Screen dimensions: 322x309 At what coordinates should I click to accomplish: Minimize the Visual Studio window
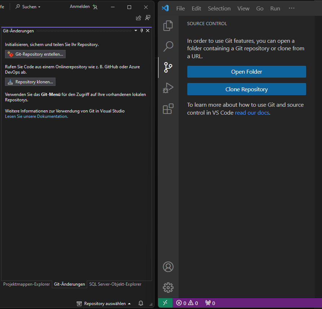pyautogui.click(x=113, y=7)
